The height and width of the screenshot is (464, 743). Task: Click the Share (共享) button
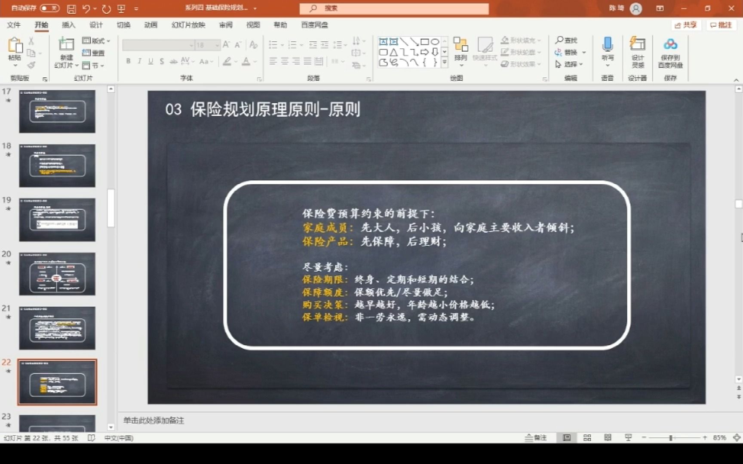(x=686, y=25)
